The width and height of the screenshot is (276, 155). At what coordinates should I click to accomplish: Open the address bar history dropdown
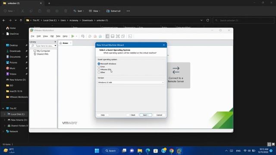201,20
